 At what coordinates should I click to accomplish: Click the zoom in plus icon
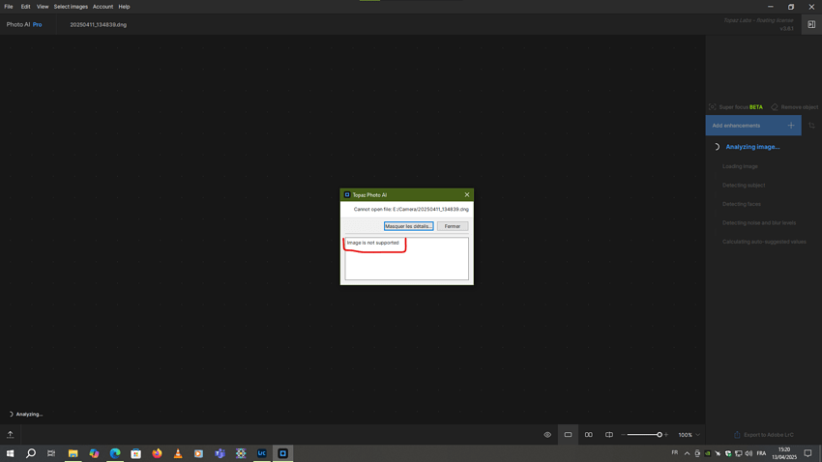click(666, 435)
